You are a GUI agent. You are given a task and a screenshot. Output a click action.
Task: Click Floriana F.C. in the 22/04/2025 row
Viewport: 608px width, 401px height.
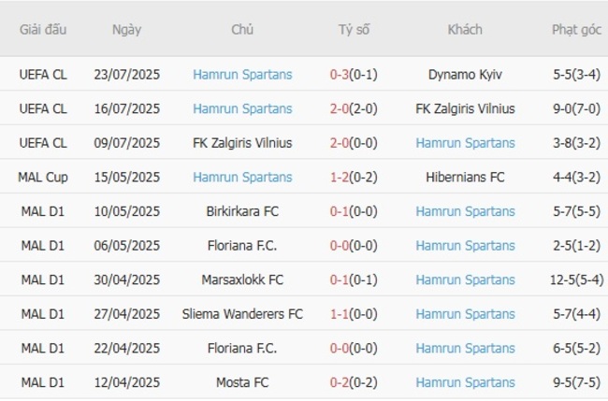pos(242,349)
